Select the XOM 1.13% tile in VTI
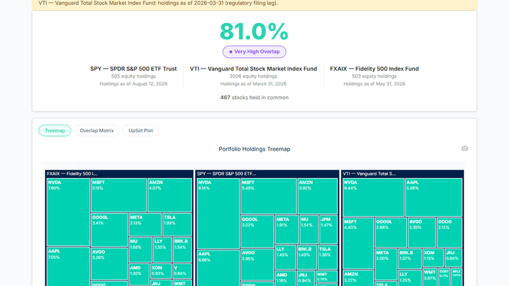This screenshot has width=509, height=286. click(433, 258)
